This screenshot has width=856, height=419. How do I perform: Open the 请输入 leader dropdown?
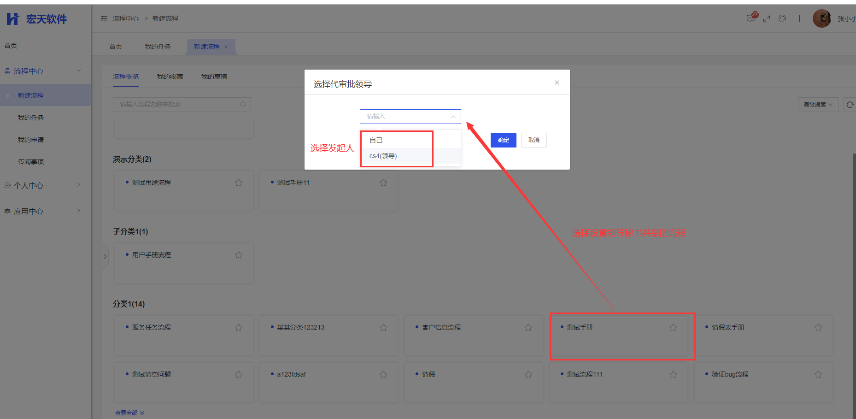[410, 117]
